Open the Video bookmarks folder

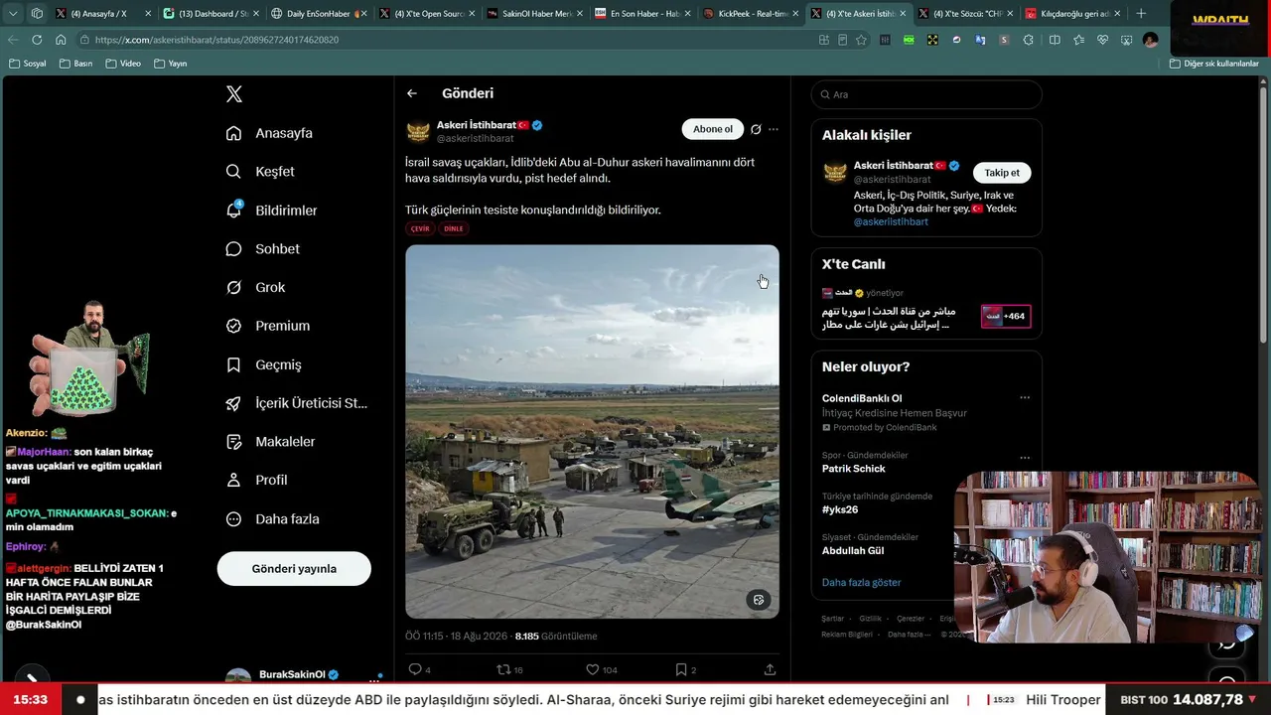124,64
